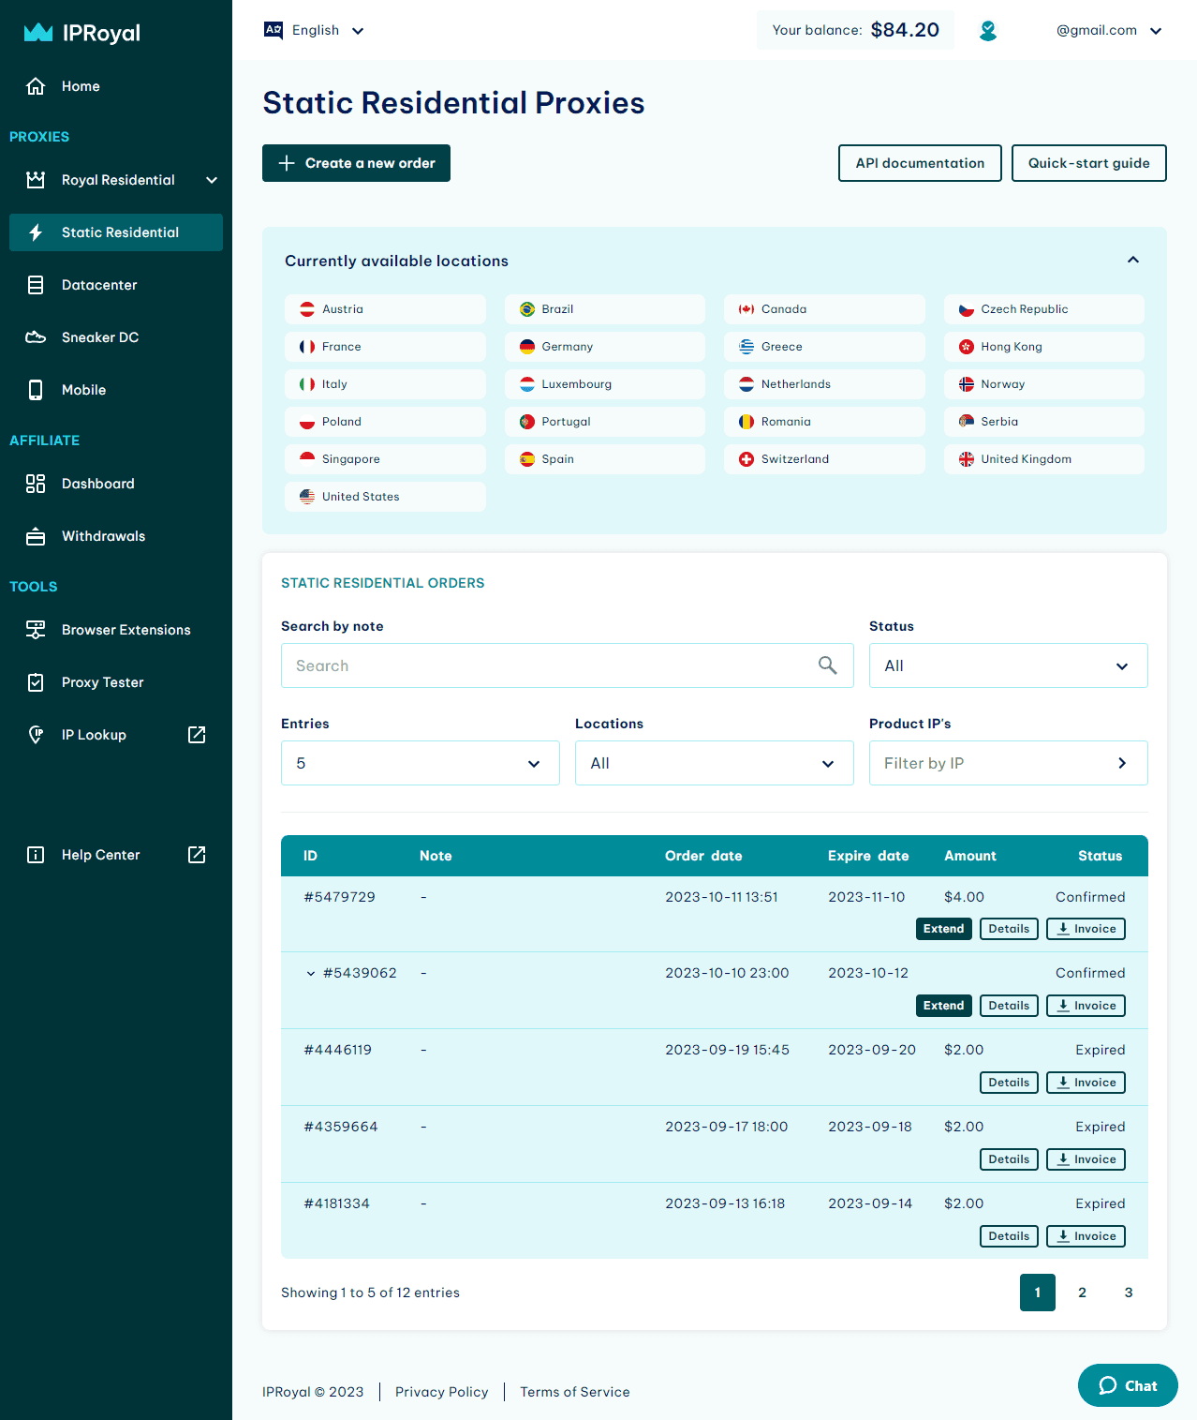Click the United States flag icon
Screen dimensions: 1197x1420
pyautogui.click(x=307, y=497)
